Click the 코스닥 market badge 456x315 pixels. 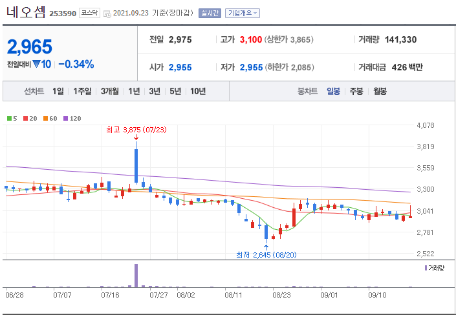(x=89, y=14)
